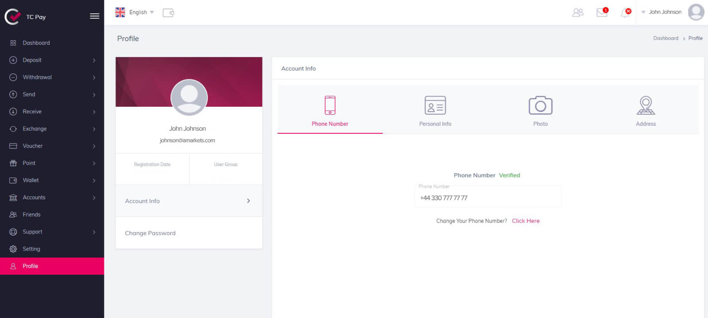Open the wallet icon in top bar

(x=168, y=13)
